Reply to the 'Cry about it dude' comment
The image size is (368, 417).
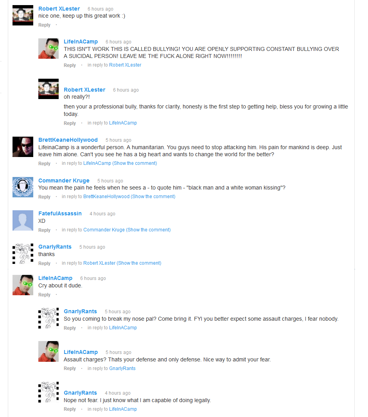click(x=44, y=295)
